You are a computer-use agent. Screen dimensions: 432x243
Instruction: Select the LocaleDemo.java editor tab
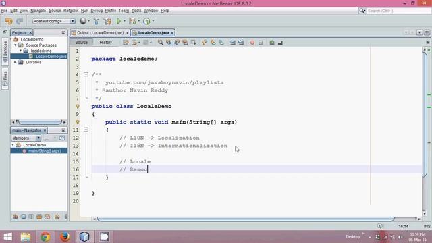click(x=153, y=33)
